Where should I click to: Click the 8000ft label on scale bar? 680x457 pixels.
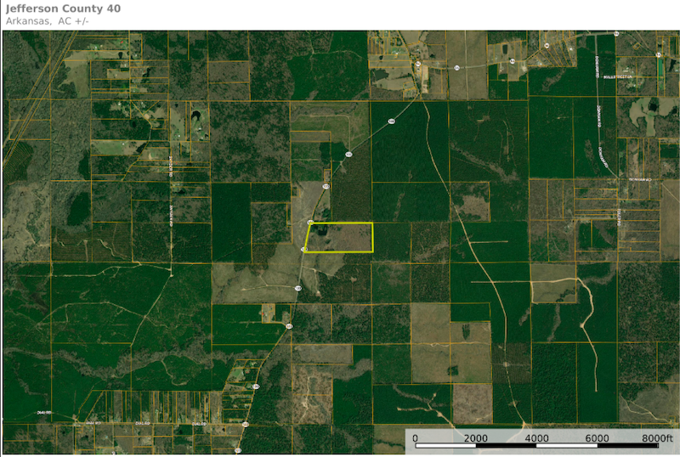click(656, 438)
